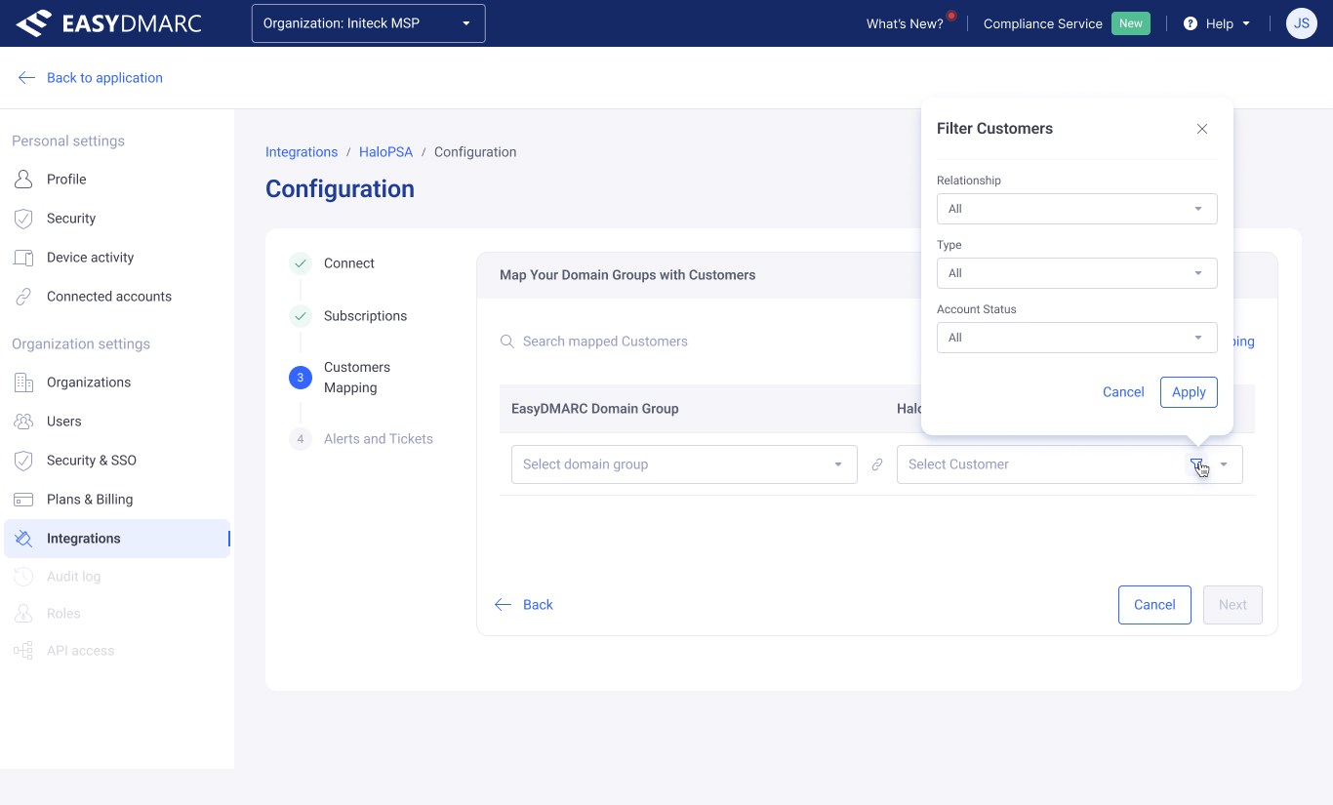Click the Connected accounts link icon

[23, 297]
